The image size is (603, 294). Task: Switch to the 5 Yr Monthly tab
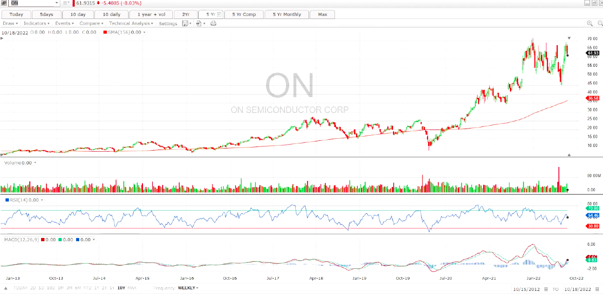[x=287, y=14]
